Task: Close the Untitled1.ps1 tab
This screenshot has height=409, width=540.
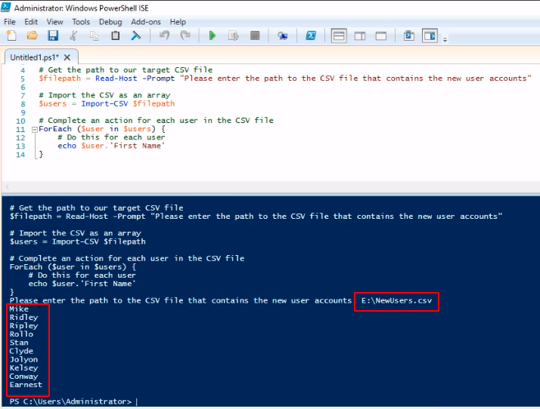Action: 67,57
